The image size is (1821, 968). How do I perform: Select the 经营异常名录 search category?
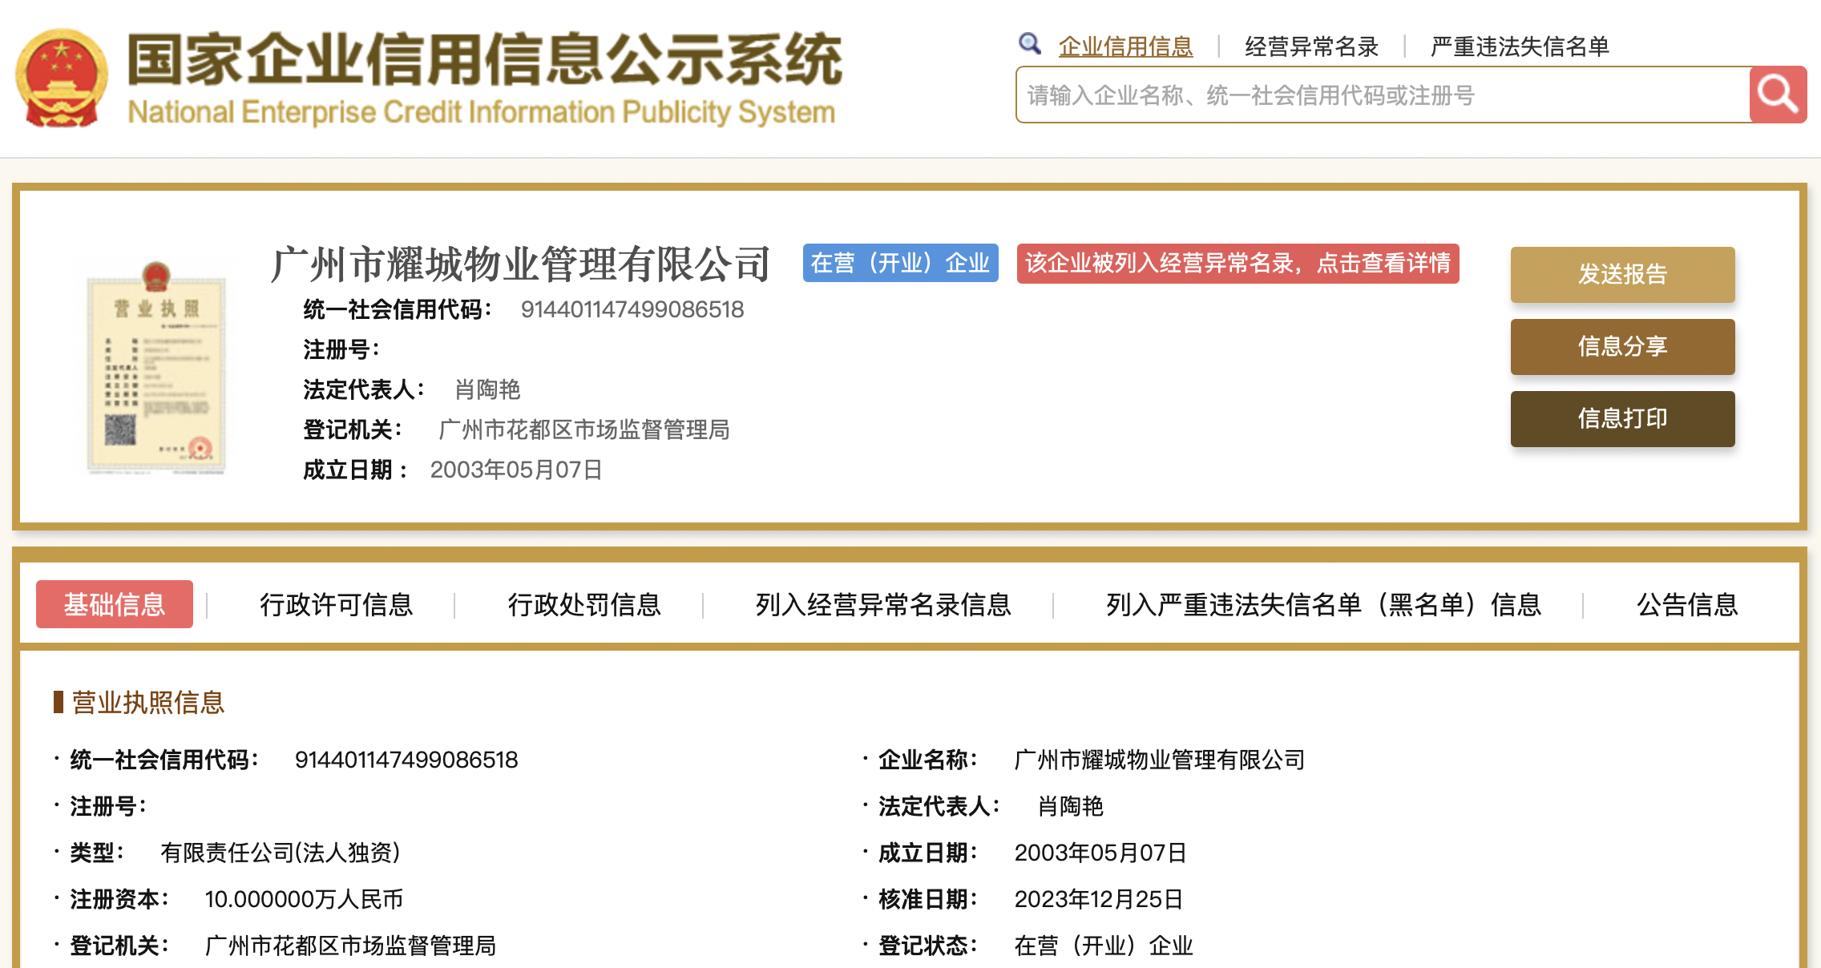click(x=1311, y=46)
